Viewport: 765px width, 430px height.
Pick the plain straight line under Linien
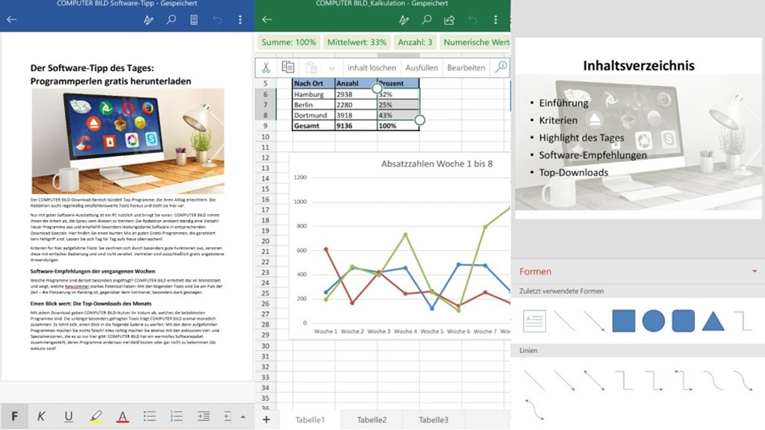534,380
